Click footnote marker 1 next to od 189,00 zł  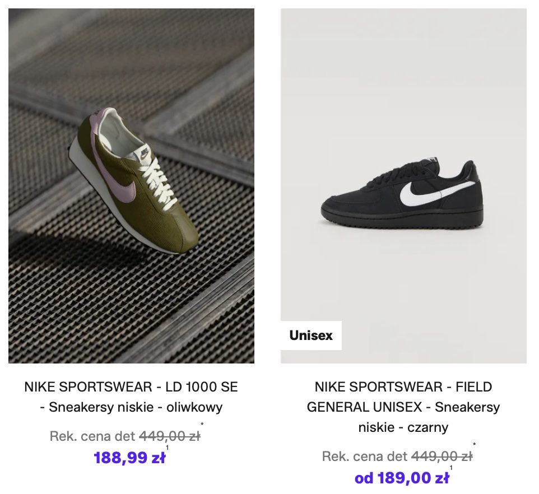[451, 468]
